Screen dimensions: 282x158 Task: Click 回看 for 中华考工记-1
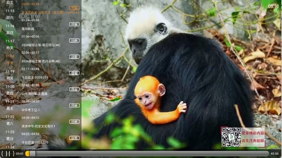(x=74, y=105)
